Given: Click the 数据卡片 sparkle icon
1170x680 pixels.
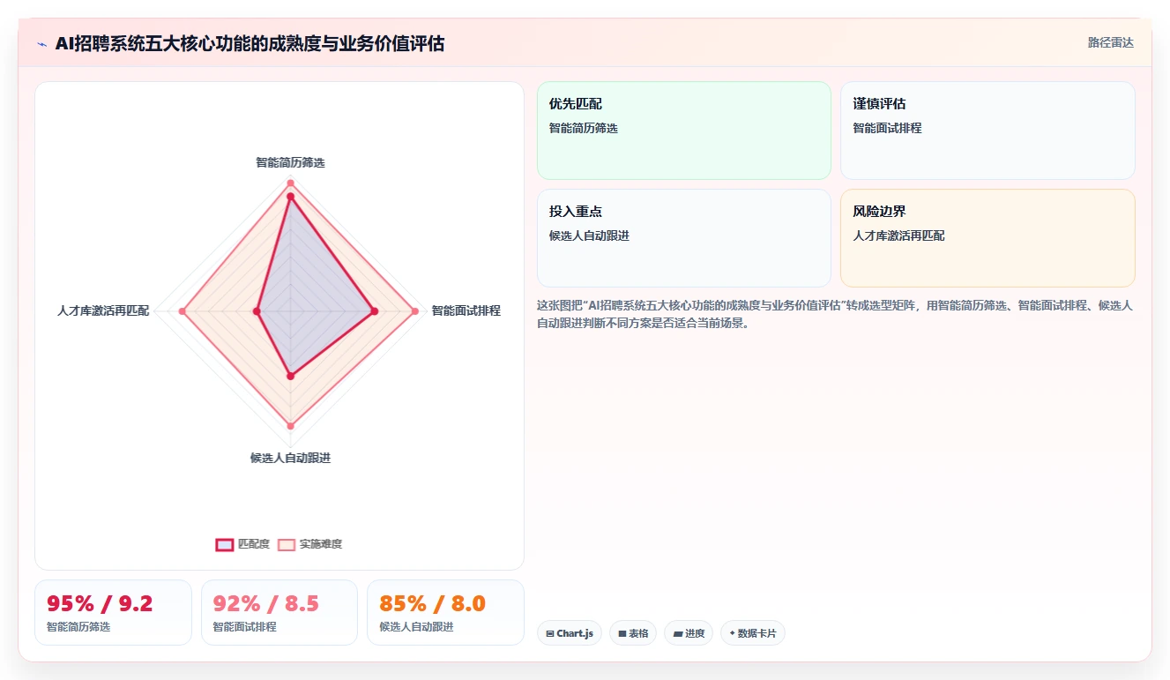Looking at the screenshot, I should 732,633.
